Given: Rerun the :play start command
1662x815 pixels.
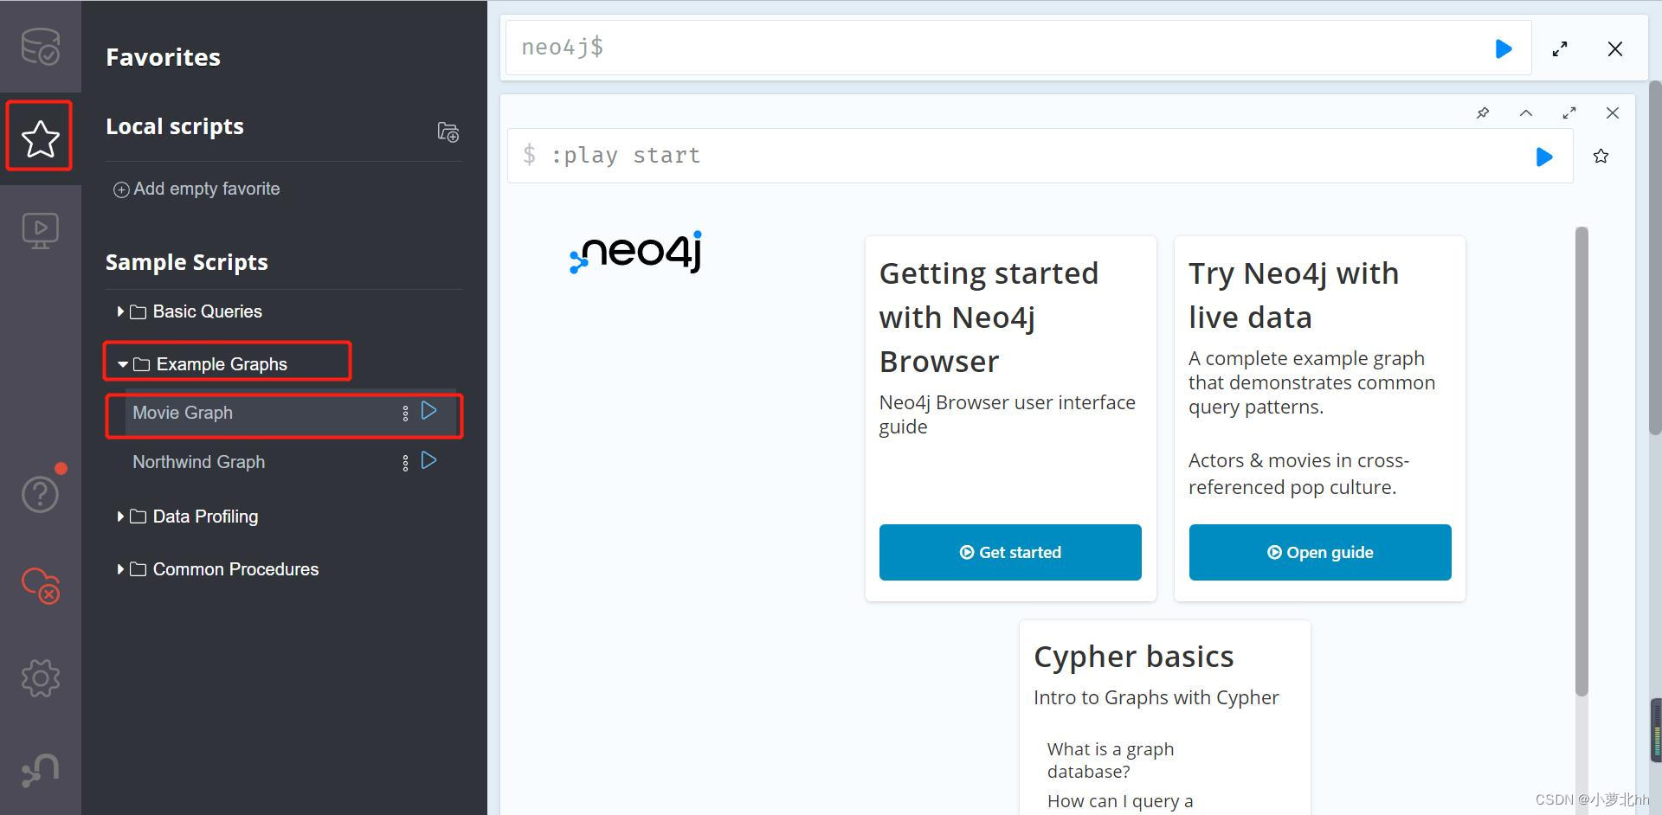Looking at the screenshot, I should [1544, 157].
